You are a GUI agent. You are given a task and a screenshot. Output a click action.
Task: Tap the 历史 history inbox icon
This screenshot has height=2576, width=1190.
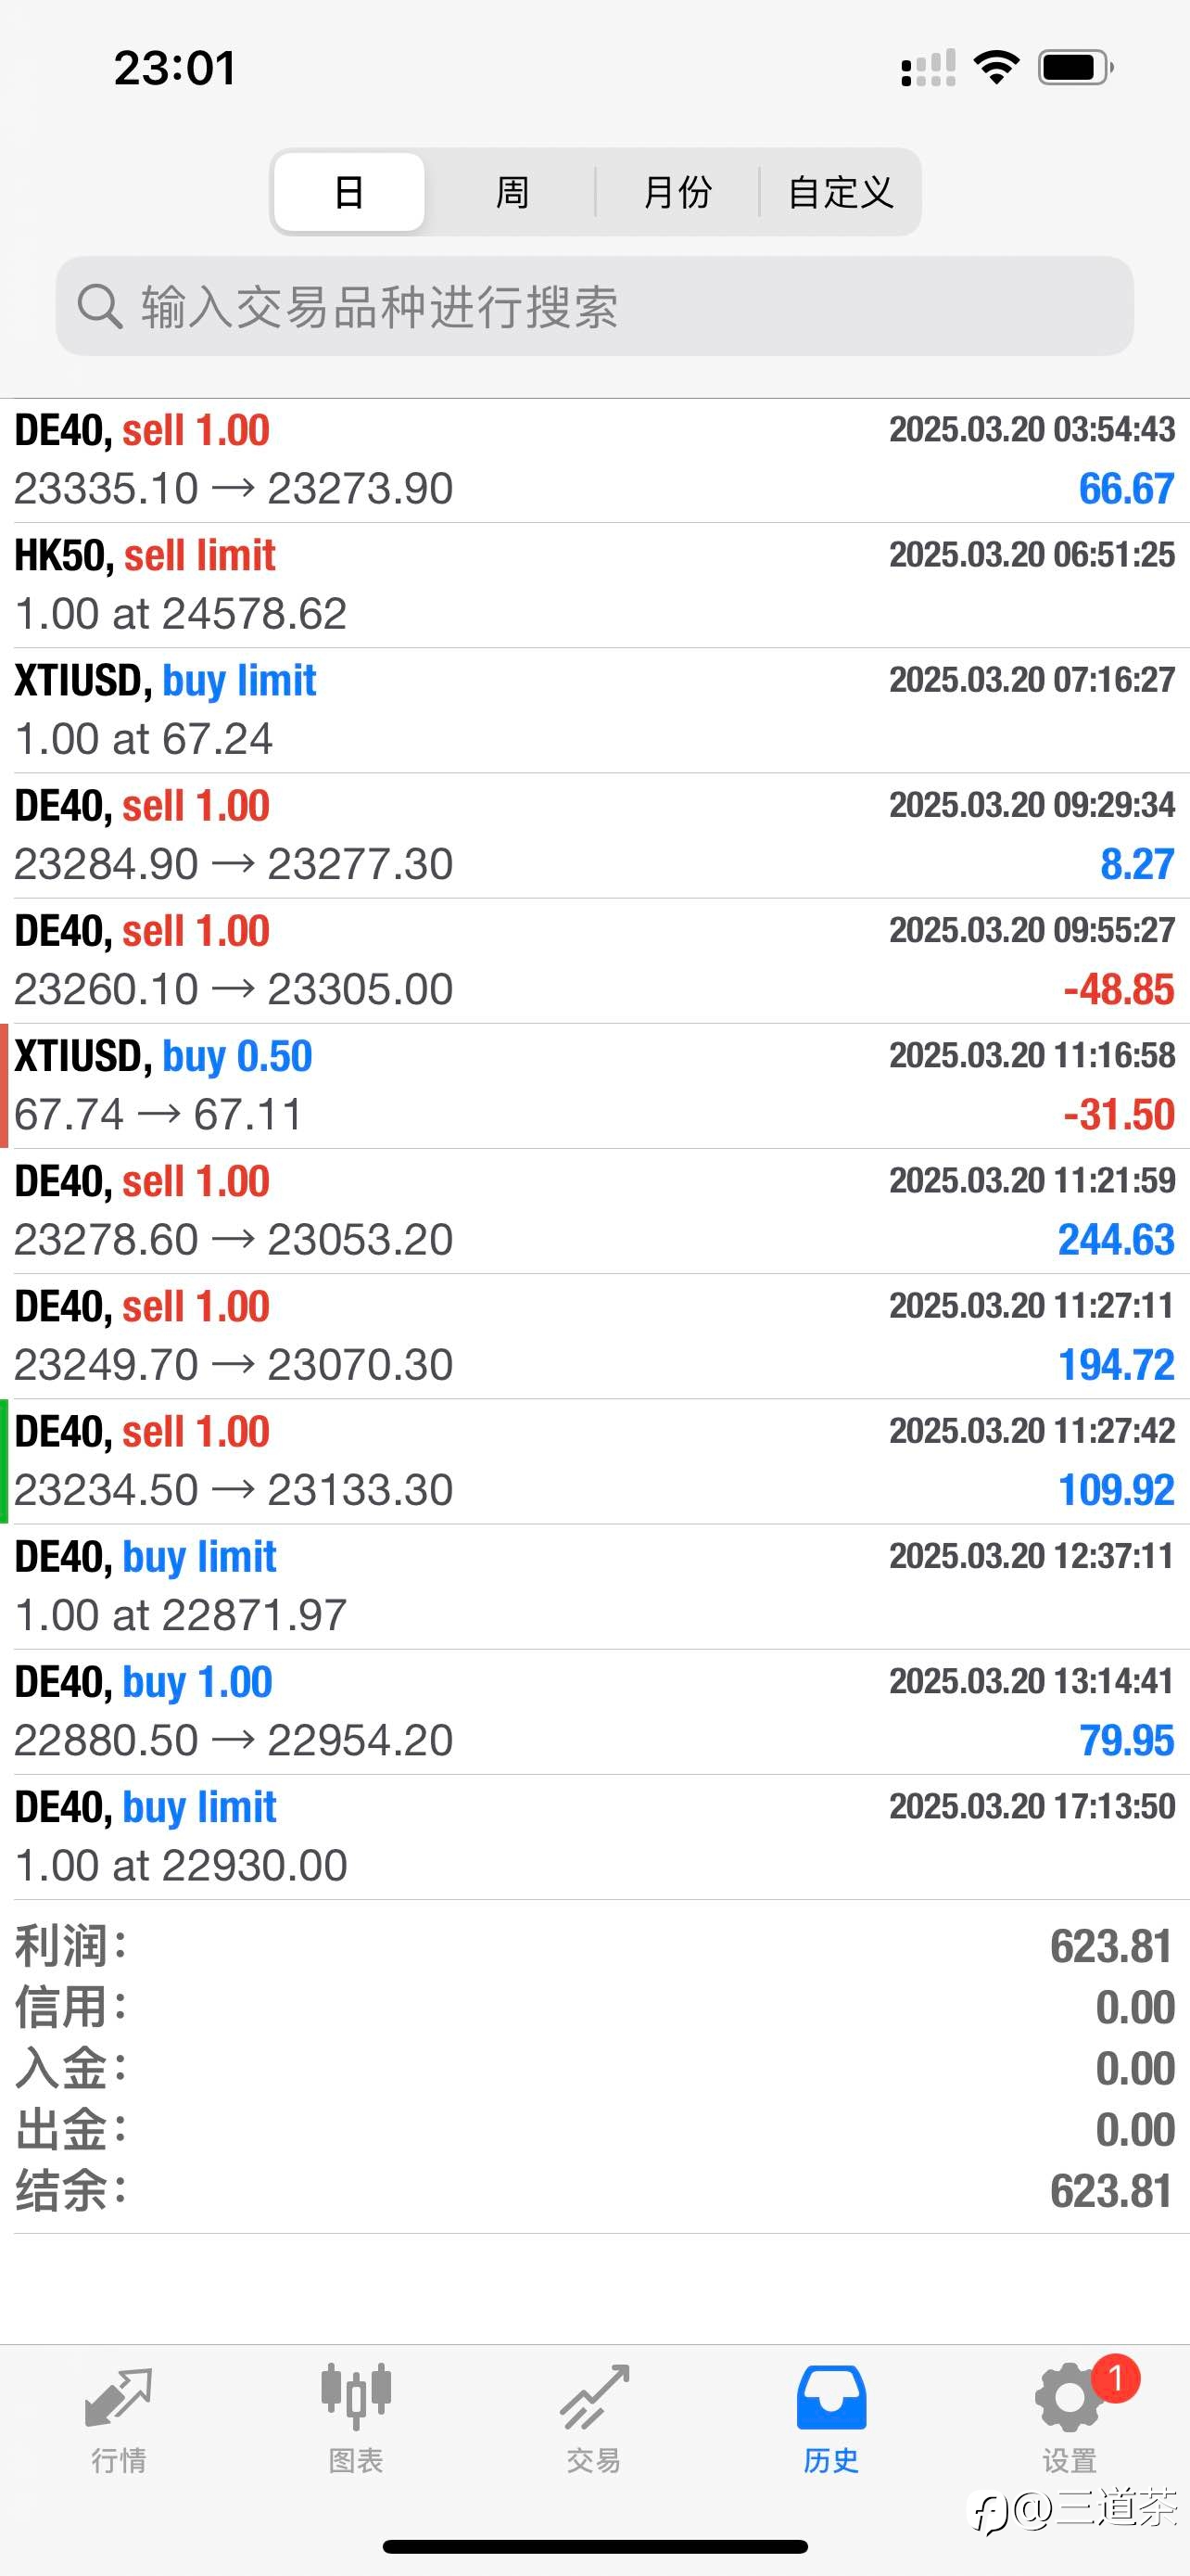tap(830, 2398)
